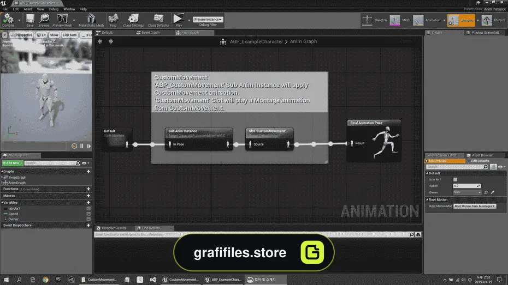This screenshot has width=508, height=285.
Task: Expand the Owner None dropdown
Action: click(x=467, y=192)
